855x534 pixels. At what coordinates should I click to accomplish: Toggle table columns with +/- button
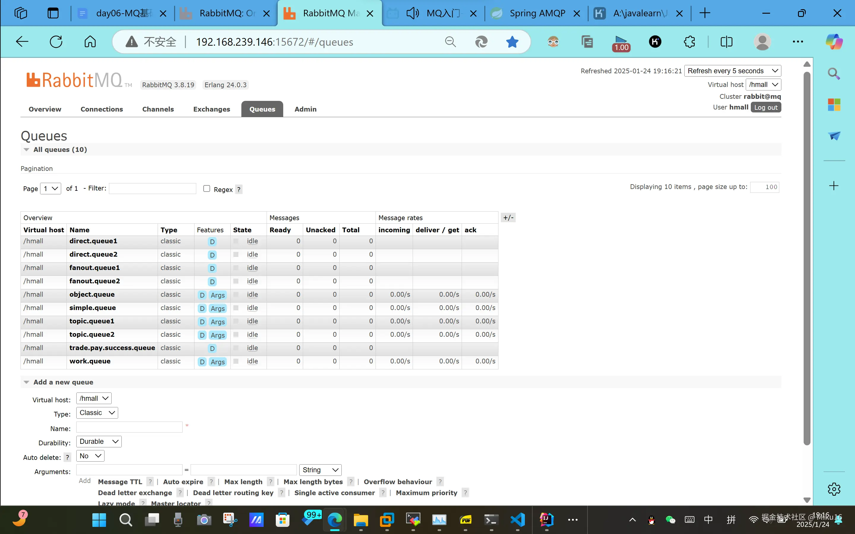508,217
